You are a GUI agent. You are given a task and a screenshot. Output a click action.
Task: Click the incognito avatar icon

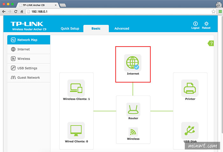point(219,4)
